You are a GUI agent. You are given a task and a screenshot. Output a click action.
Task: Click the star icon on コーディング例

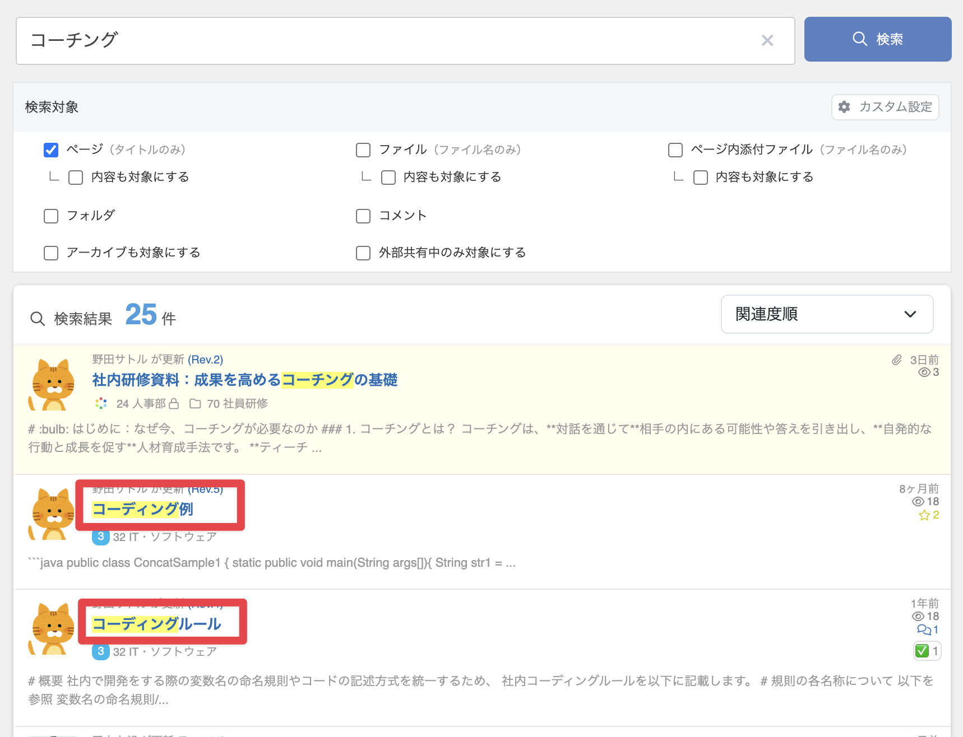pyautogui.click(x=924, y=515)
